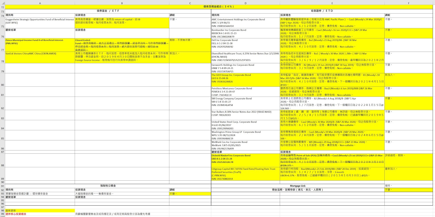The image size is (435, 217).
Task: Select the Bombardier Inc Corporate Bond cell
Action: (246, 33)
